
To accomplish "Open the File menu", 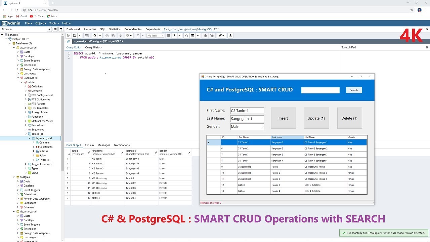I will click(x=28, y=23).
